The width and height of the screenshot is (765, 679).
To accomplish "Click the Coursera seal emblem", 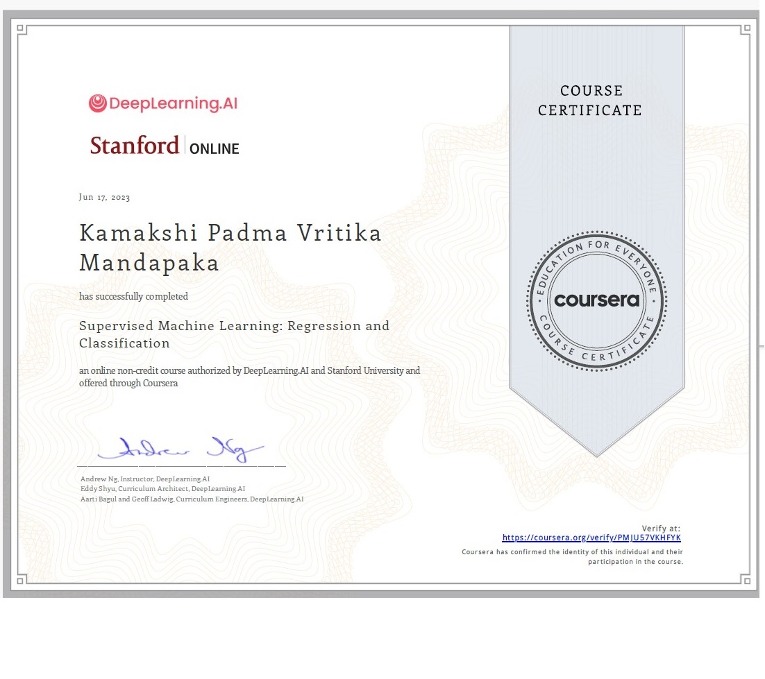I will tap(596, 300).
